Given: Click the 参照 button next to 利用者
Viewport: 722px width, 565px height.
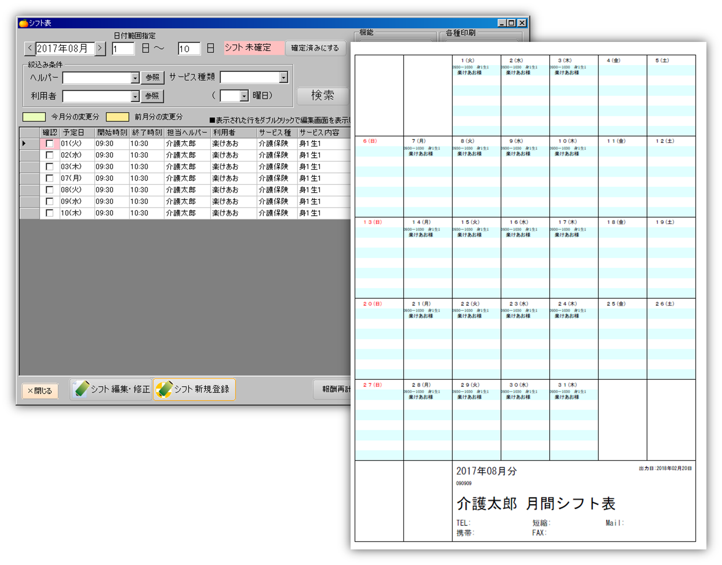Looking at the screenshot, I should click(x=152, y=96).
